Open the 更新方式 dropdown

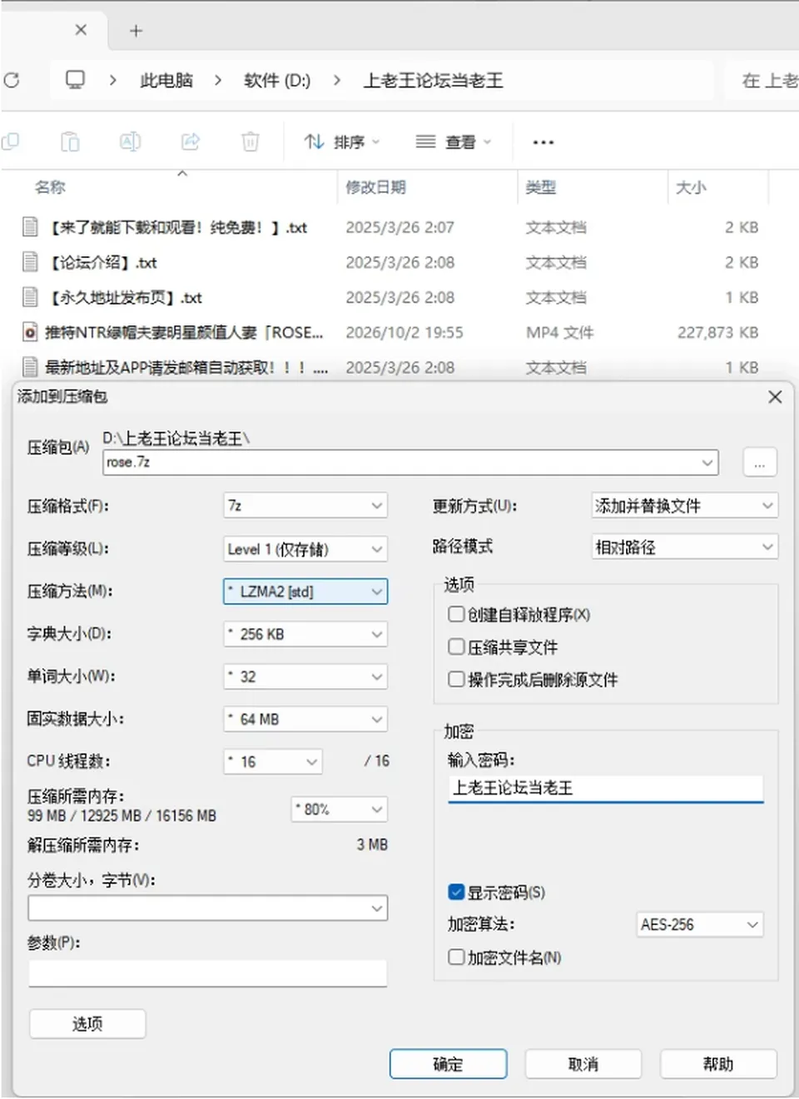[685, 506]
